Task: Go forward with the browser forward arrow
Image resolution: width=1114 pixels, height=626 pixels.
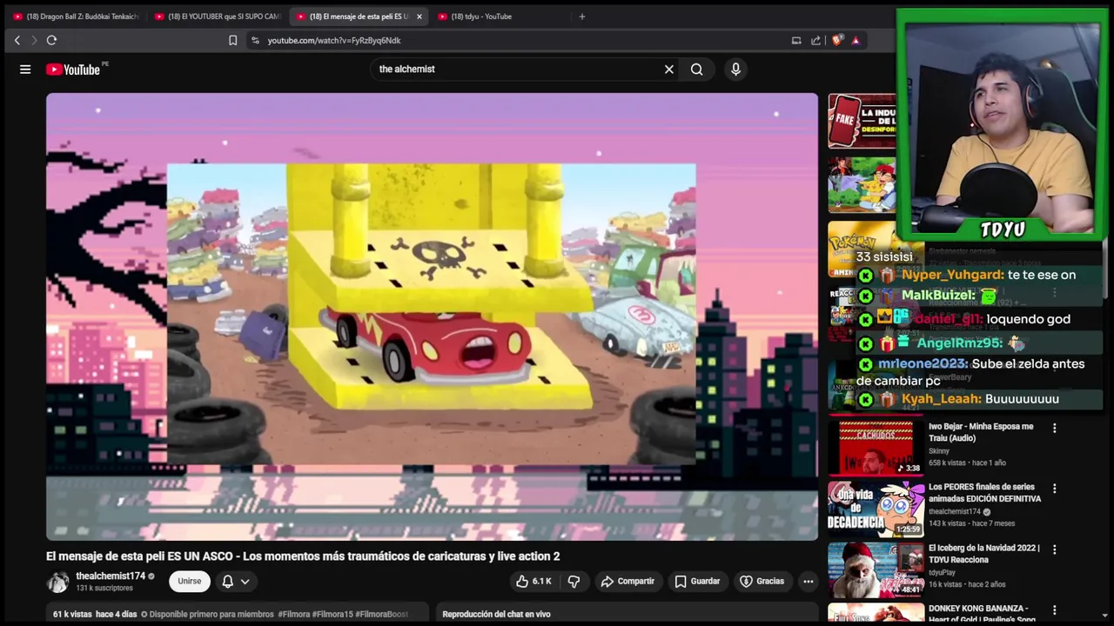Action: [x=34, y=40]
